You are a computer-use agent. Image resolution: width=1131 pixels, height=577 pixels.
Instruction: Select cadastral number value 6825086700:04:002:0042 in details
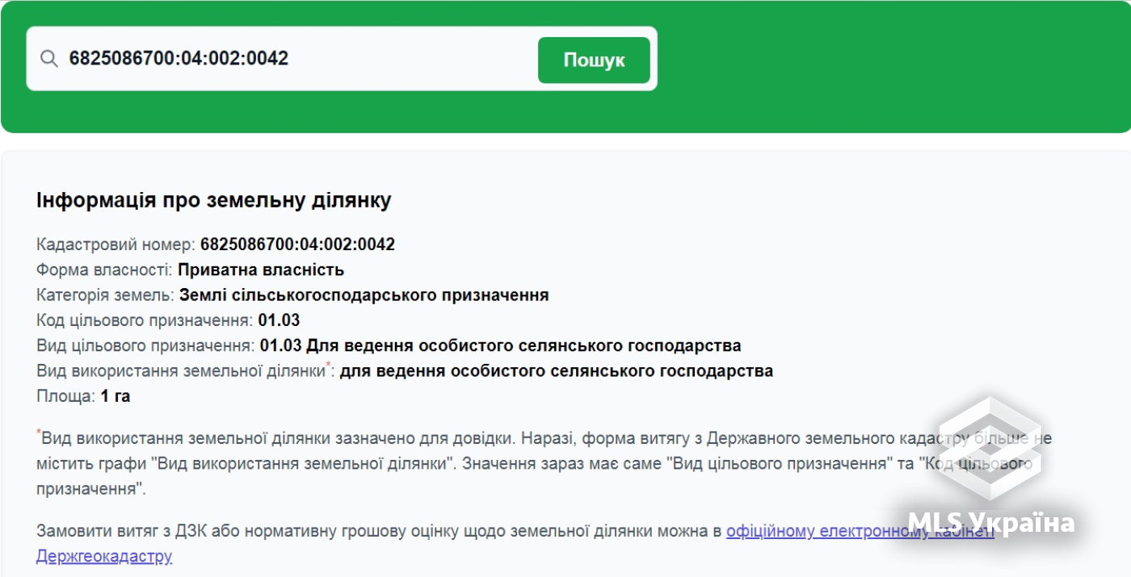pos(297,245)
